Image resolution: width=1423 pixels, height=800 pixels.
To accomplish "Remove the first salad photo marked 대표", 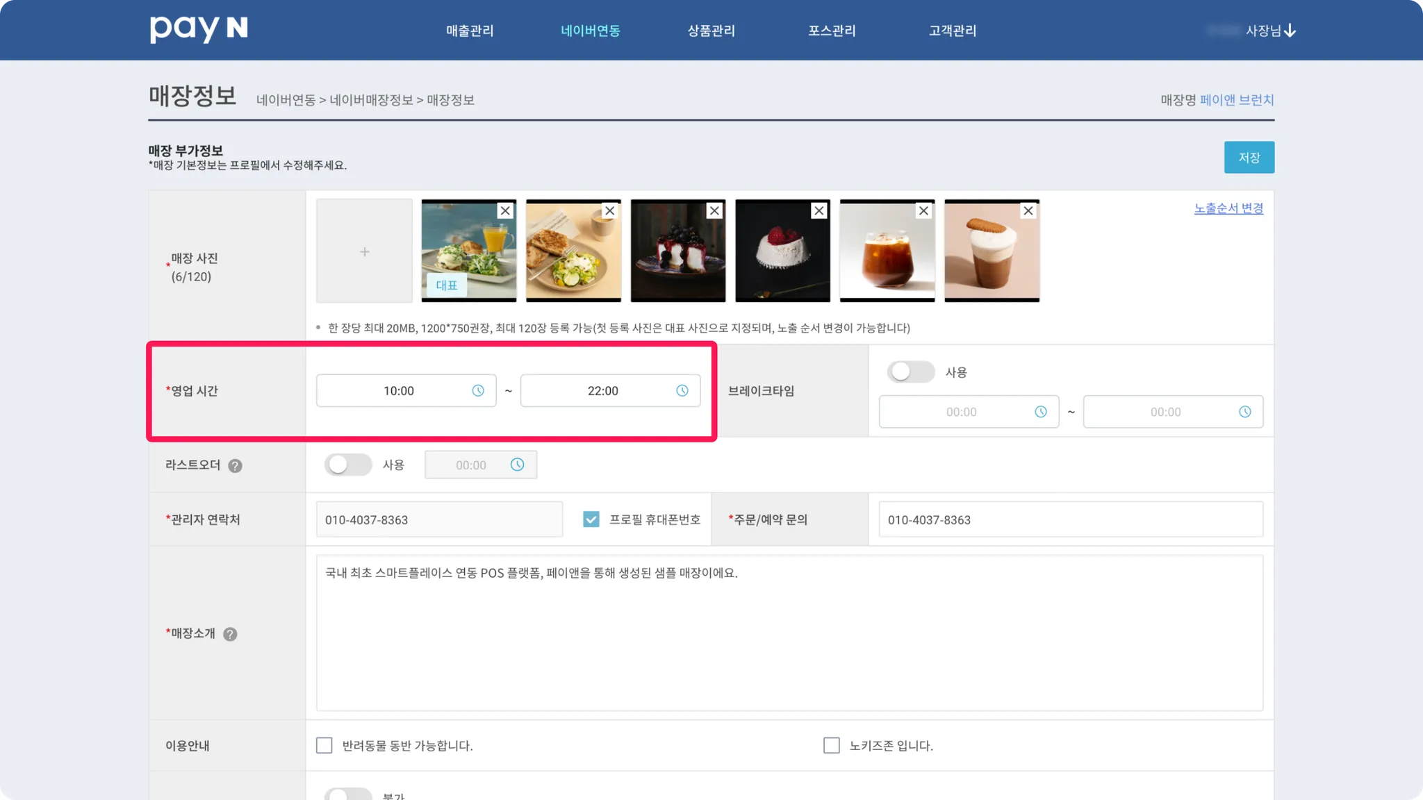I will pos(505,210).
